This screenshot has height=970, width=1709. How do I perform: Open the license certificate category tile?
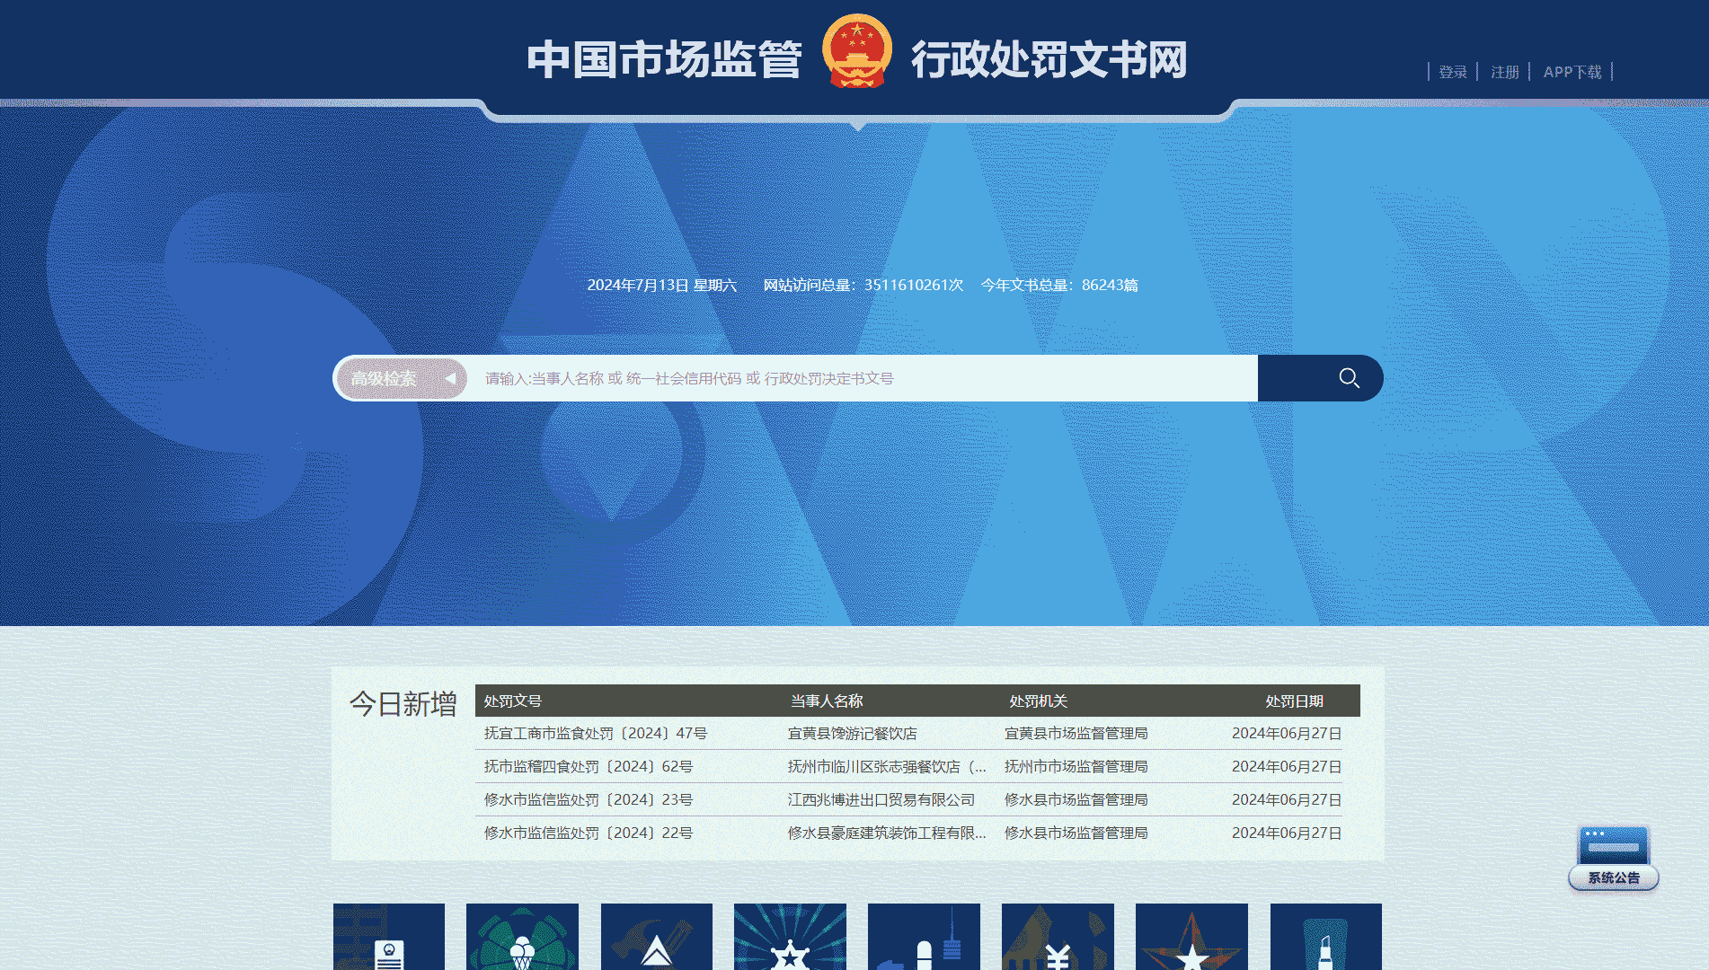[x=389, y=937]
